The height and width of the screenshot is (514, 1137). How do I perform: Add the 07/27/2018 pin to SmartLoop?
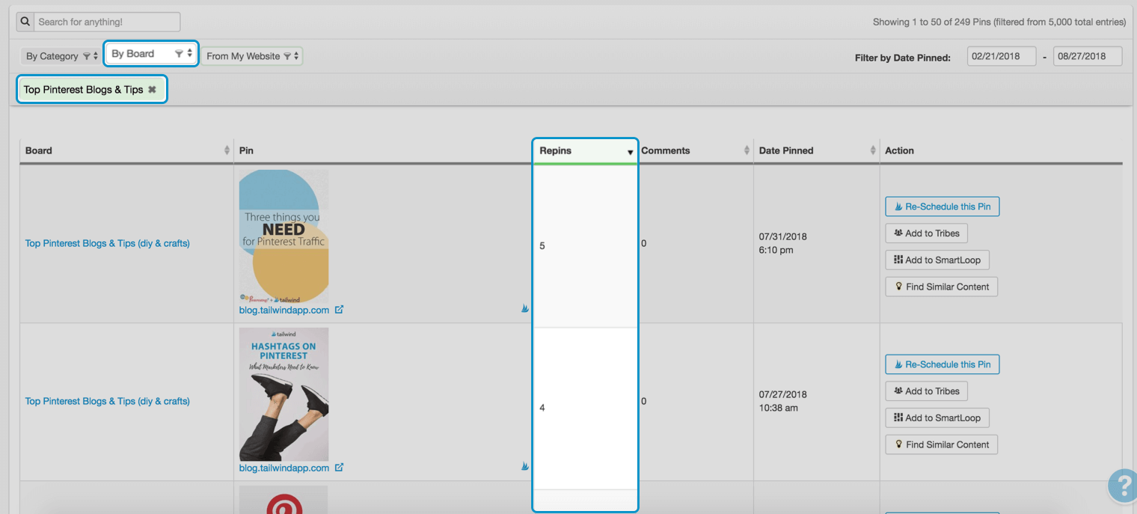pyautogui.click(x=937, y=418)
